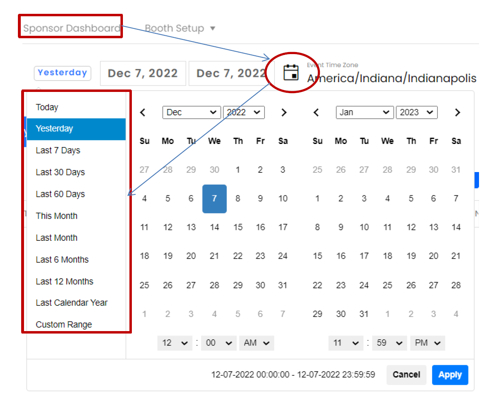Click the calendar icon beside the date fields
The width and height of the screenshot is (490, 410).
[291, 73]
